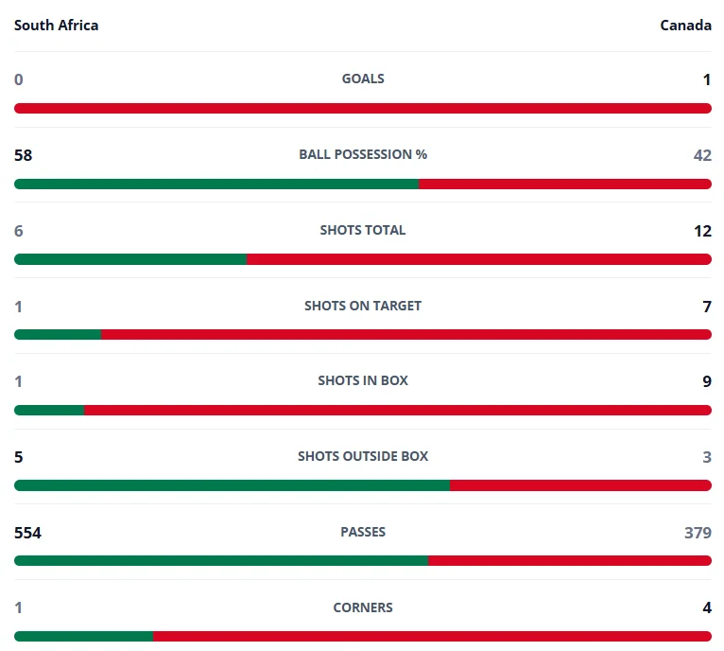724x651 pixels.
Task: Click Canada's 379 passes value
Action: point(698,533)
